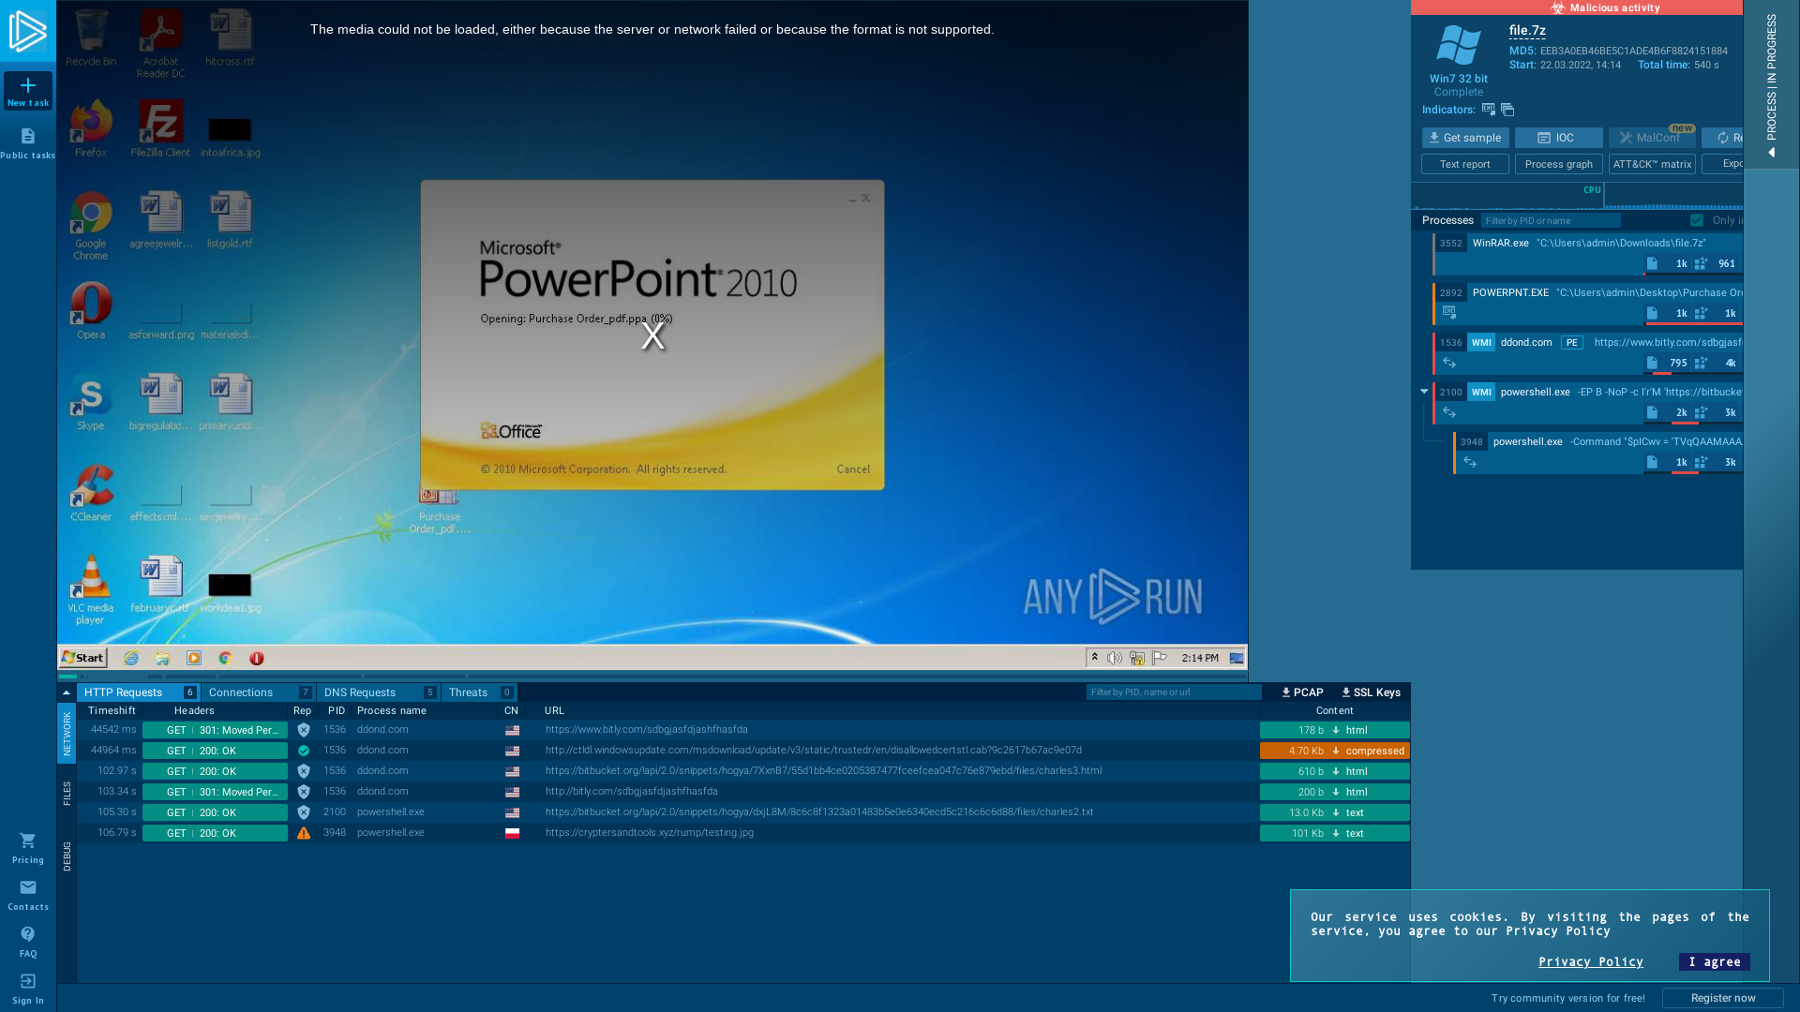Select the Purchase Order_pdf file on desktop

coord(440,510)
